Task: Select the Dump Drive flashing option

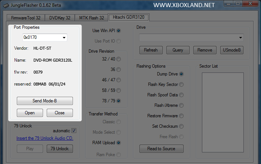Action: coord(181,74)
